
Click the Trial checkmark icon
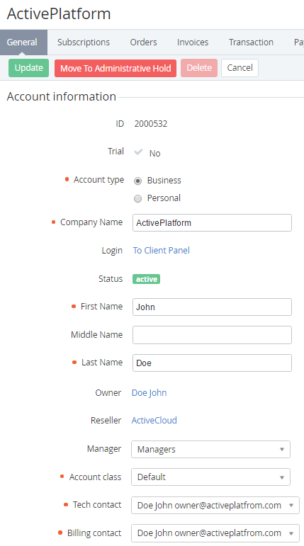point(138,152)
